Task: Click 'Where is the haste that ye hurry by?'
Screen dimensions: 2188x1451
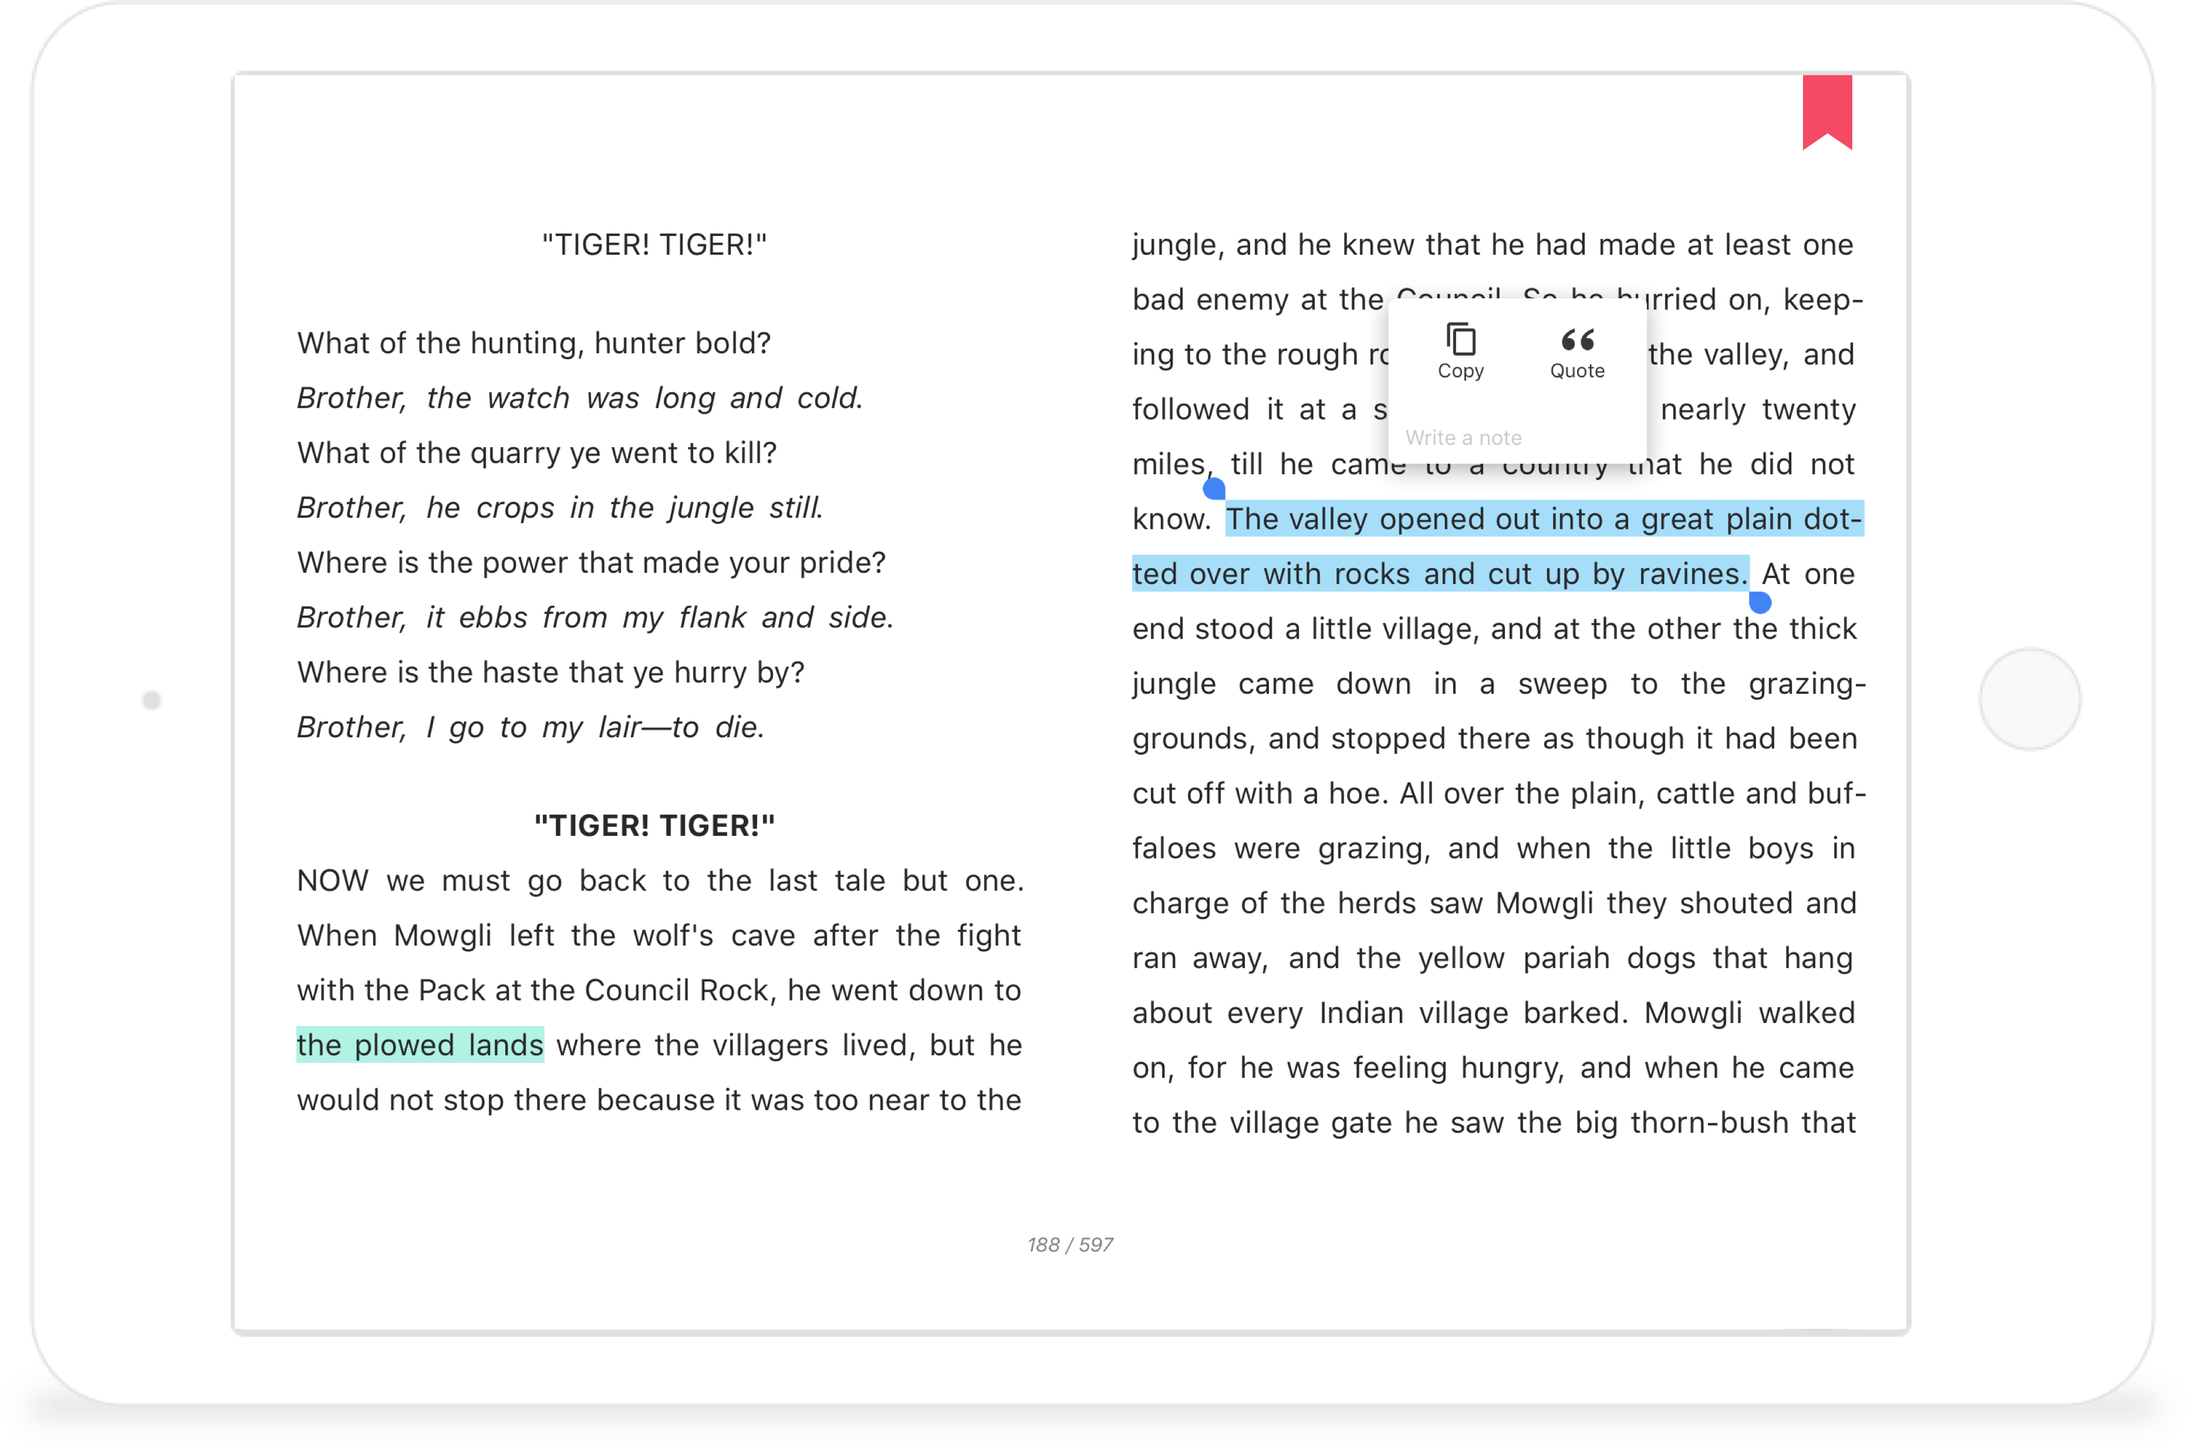Action: click(551, 672)
